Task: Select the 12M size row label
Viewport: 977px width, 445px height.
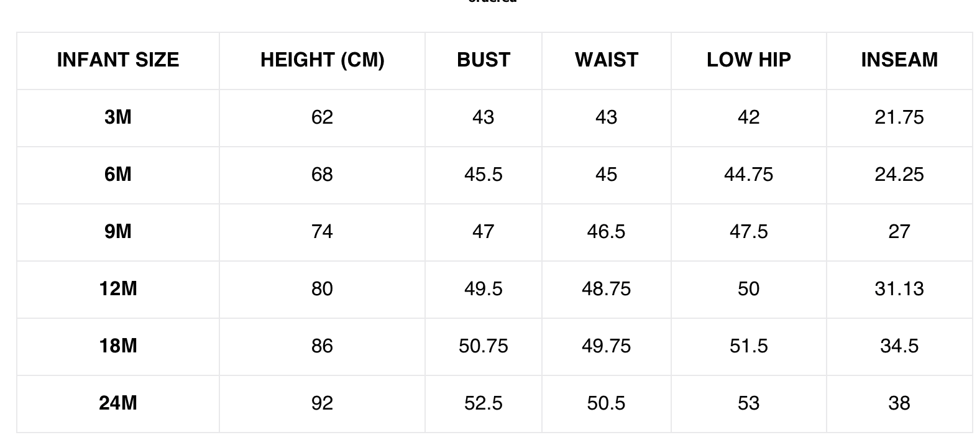Action: coord(118,289)
